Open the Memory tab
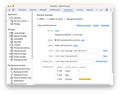 (90, 10)
